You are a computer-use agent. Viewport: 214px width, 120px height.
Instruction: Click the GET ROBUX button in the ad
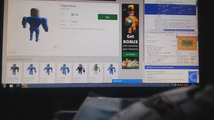130,54
